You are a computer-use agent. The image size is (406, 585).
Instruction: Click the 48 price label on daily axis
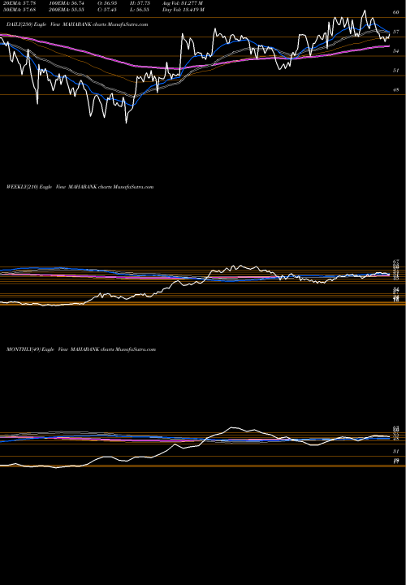[x=396, y=89]
